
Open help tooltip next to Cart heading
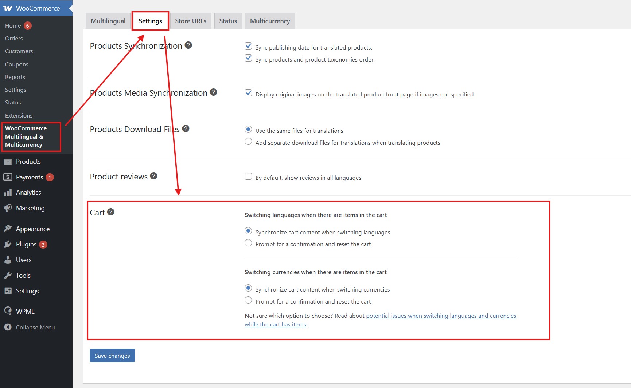[111, 212]
